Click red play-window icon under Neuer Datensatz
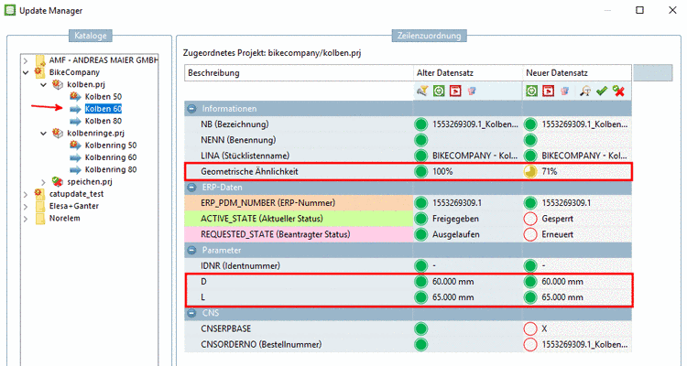 coord(549,91)
